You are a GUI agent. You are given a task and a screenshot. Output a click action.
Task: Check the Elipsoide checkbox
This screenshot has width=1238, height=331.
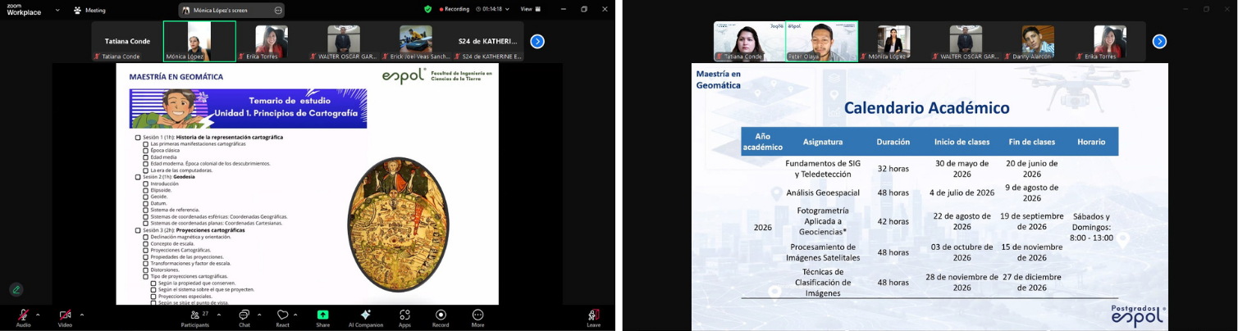(x=146, y=190)
